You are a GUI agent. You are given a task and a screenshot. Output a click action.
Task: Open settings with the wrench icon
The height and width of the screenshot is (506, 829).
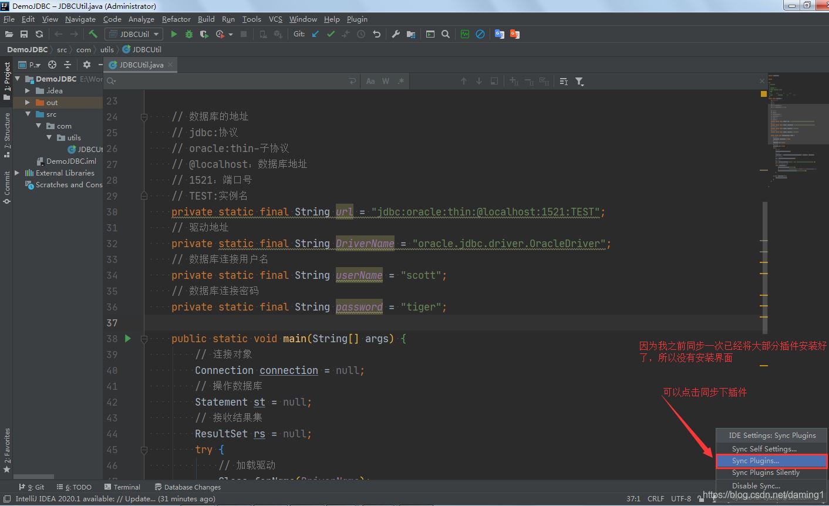(396, 34)
